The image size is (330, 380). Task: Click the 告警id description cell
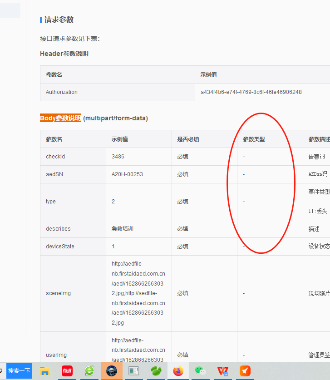click(316, 157)
